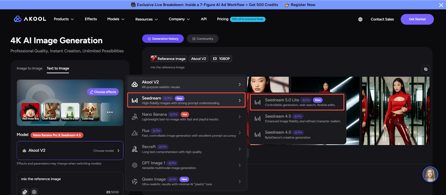Click the Seedream 4.0 icon

click(x=258, y=135)
